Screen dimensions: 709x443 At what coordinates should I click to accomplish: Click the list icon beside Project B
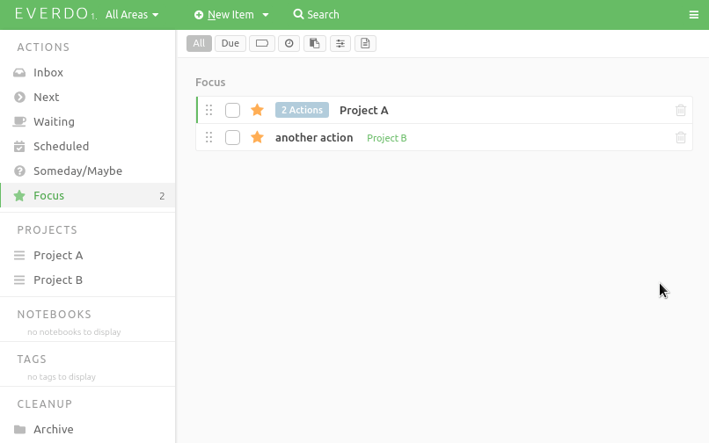(19, 280)
